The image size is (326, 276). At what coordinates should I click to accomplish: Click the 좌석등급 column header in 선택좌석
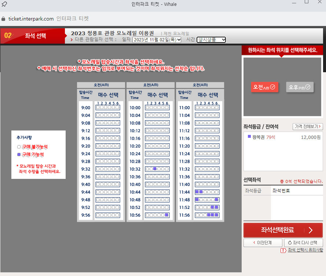coord(253,191)
